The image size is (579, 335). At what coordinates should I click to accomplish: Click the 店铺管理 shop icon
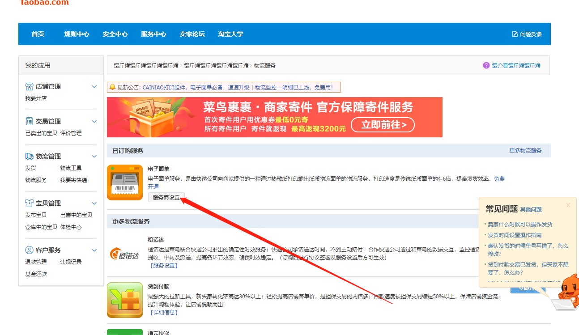tap(29, 86)
